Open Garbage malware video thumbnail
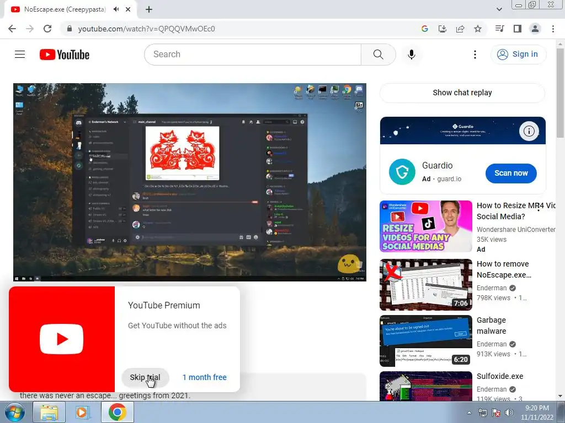This screenshot has height=423, width=565. click(x=426, y=340)
